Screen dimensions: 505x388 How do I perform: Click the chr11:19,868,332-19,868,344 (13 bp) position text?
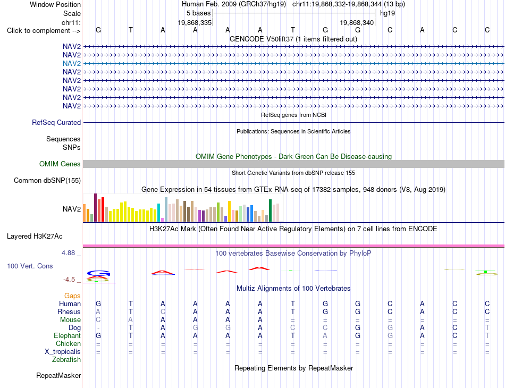tap(349, 4)
